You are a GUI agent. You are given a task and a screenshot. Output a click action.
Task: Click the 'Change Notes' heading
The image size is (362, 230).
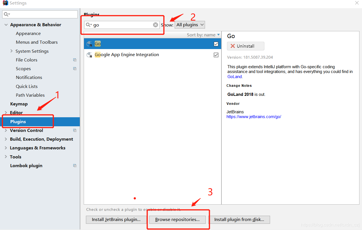pyautogui.click(x=239, y=86)
